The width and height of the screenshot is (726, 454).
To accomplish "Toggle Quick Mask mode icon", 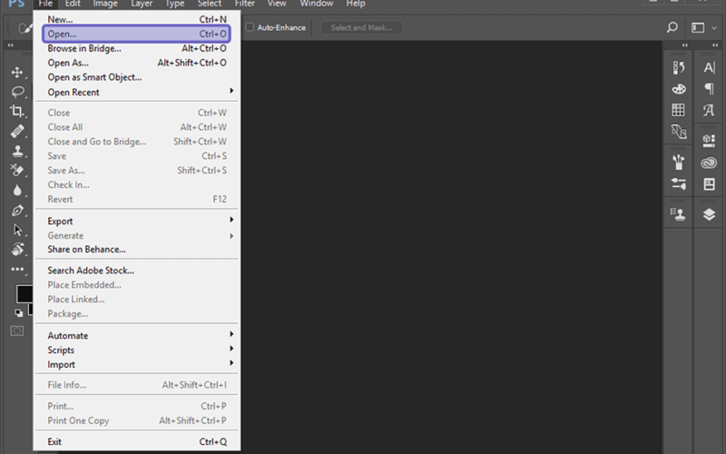I will click(x=17, y=331).
